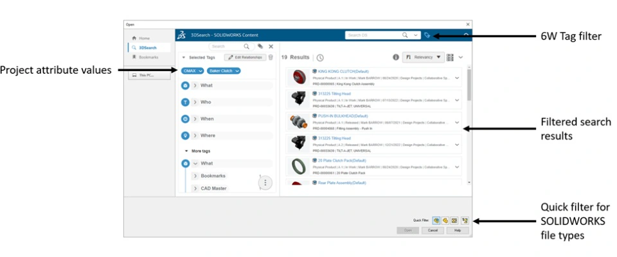The image size is (617, 257).
Task: Open the three-dot round menu button
Action: [265, 183]
